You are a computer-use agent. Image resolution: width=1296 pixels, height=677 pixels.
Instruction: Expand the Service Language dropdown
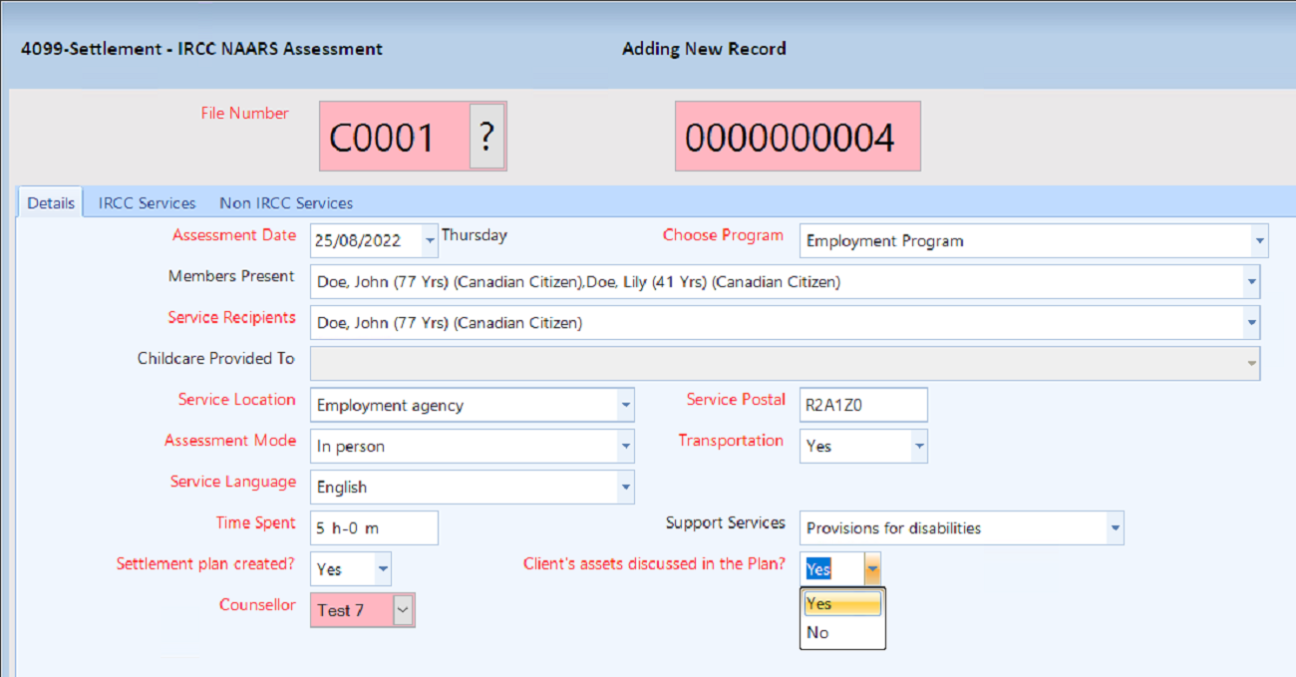pyautogui.click(x=625, y=488)
